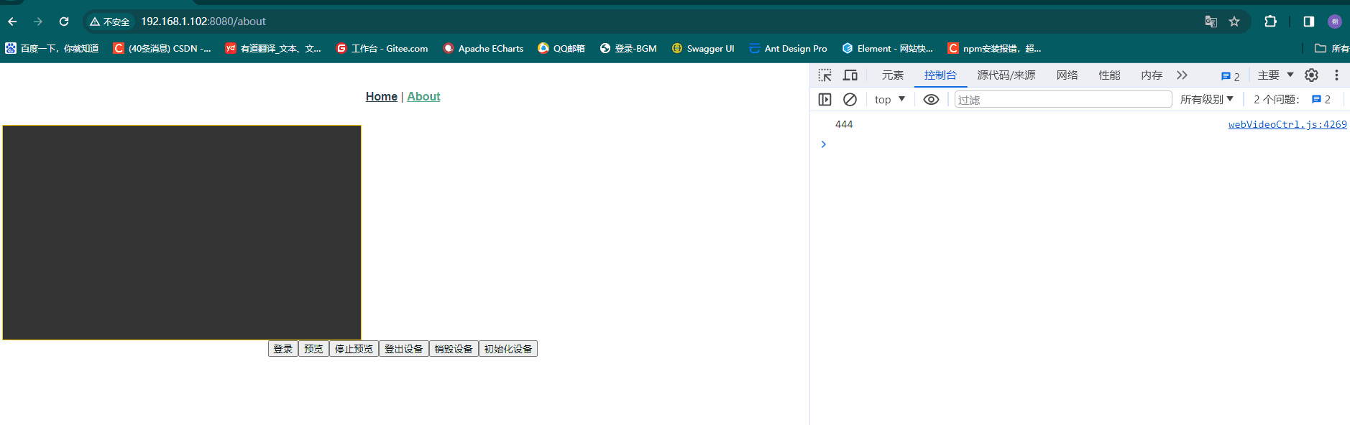This screenshot has width=1350, height=425.
Task: Expand more DevTools tabs chevron
Action: pos(1182,75)
